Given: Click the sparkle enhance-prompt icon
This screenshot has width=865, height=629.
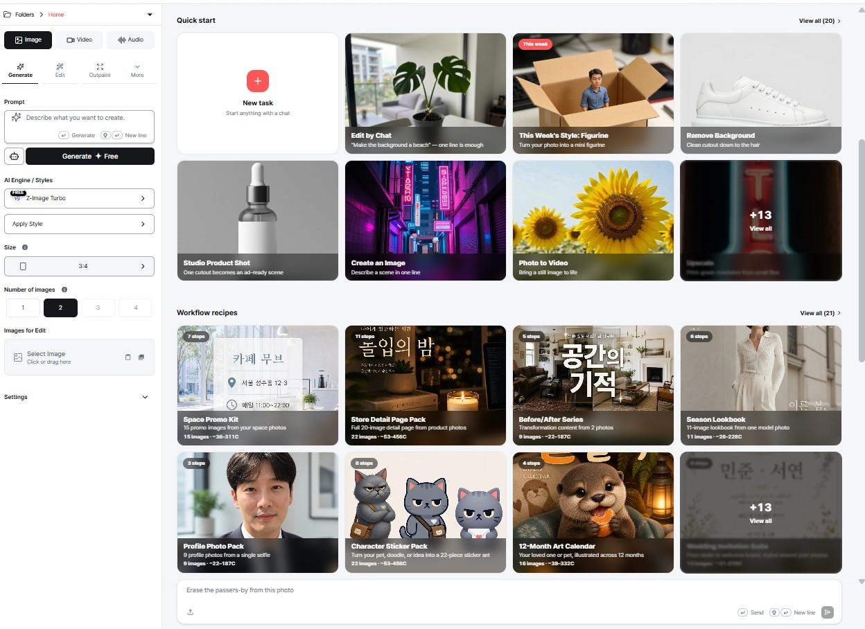Looking at the screenshot, I should pos(16,118).
